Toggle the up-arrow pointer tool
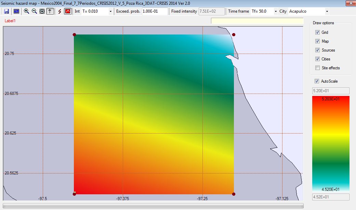356x210 pixels. (50, 11)
